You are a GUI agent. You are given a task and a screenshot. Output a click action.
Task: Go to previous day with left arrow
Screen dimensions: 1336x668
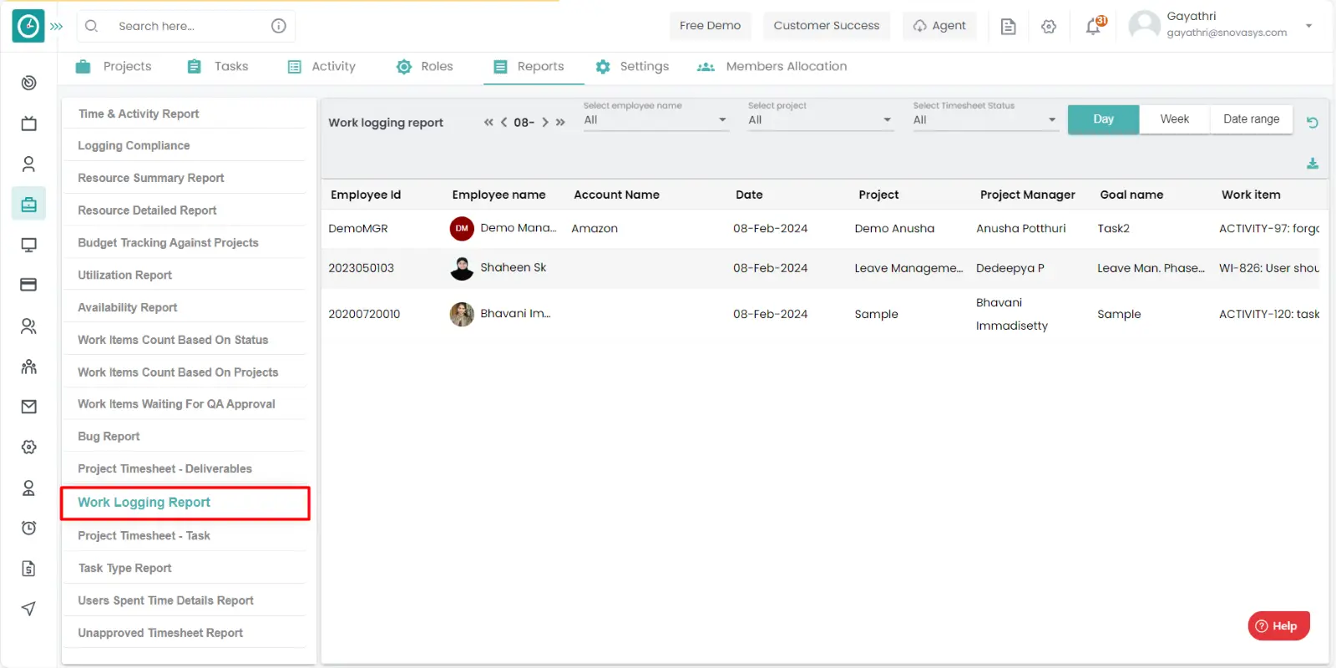coord(504,122)
